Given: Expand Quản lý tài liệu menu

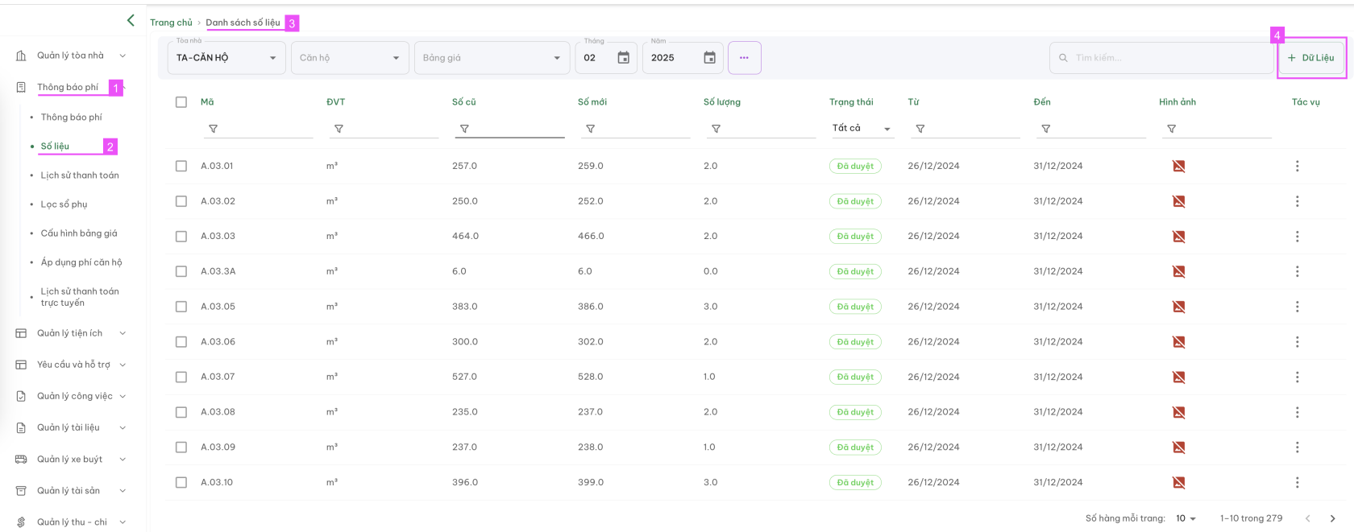Looking at the screenshot, I should [71, 427].
